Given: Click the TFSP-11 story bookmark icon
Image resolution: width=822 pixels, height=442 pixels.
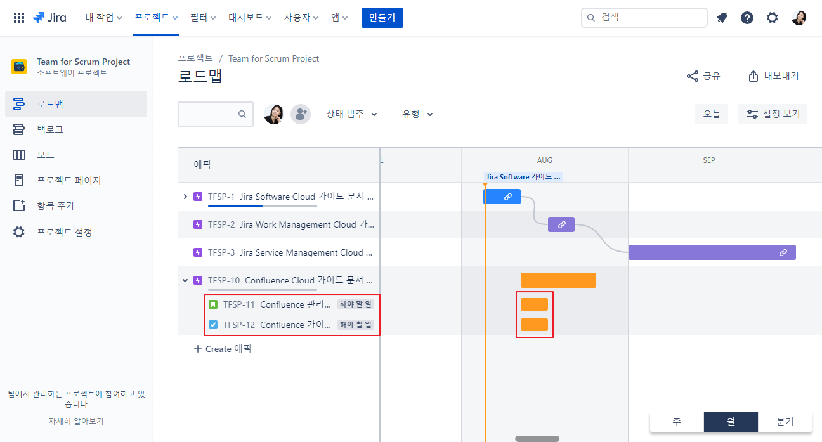Looking at the screenshot, I should click(x=213, y=304).
